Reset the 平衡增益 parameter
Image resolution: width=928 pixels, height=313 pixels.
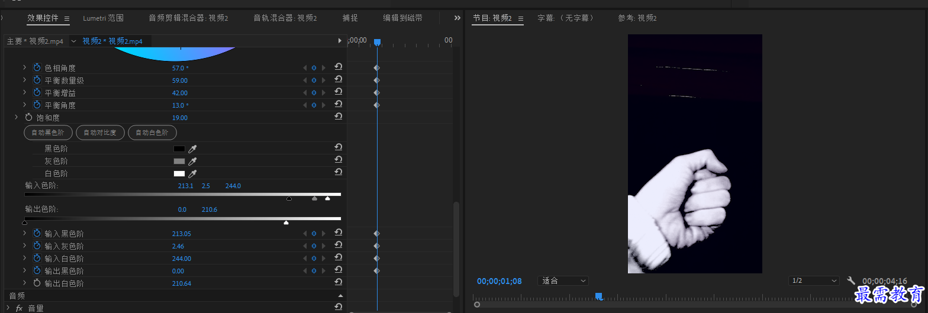[339, 92]
